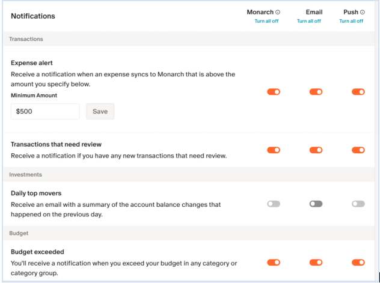Turn off Monarch alerts for Budget exceeded
Screen dimensions: 380x283
tap(274, 262)
